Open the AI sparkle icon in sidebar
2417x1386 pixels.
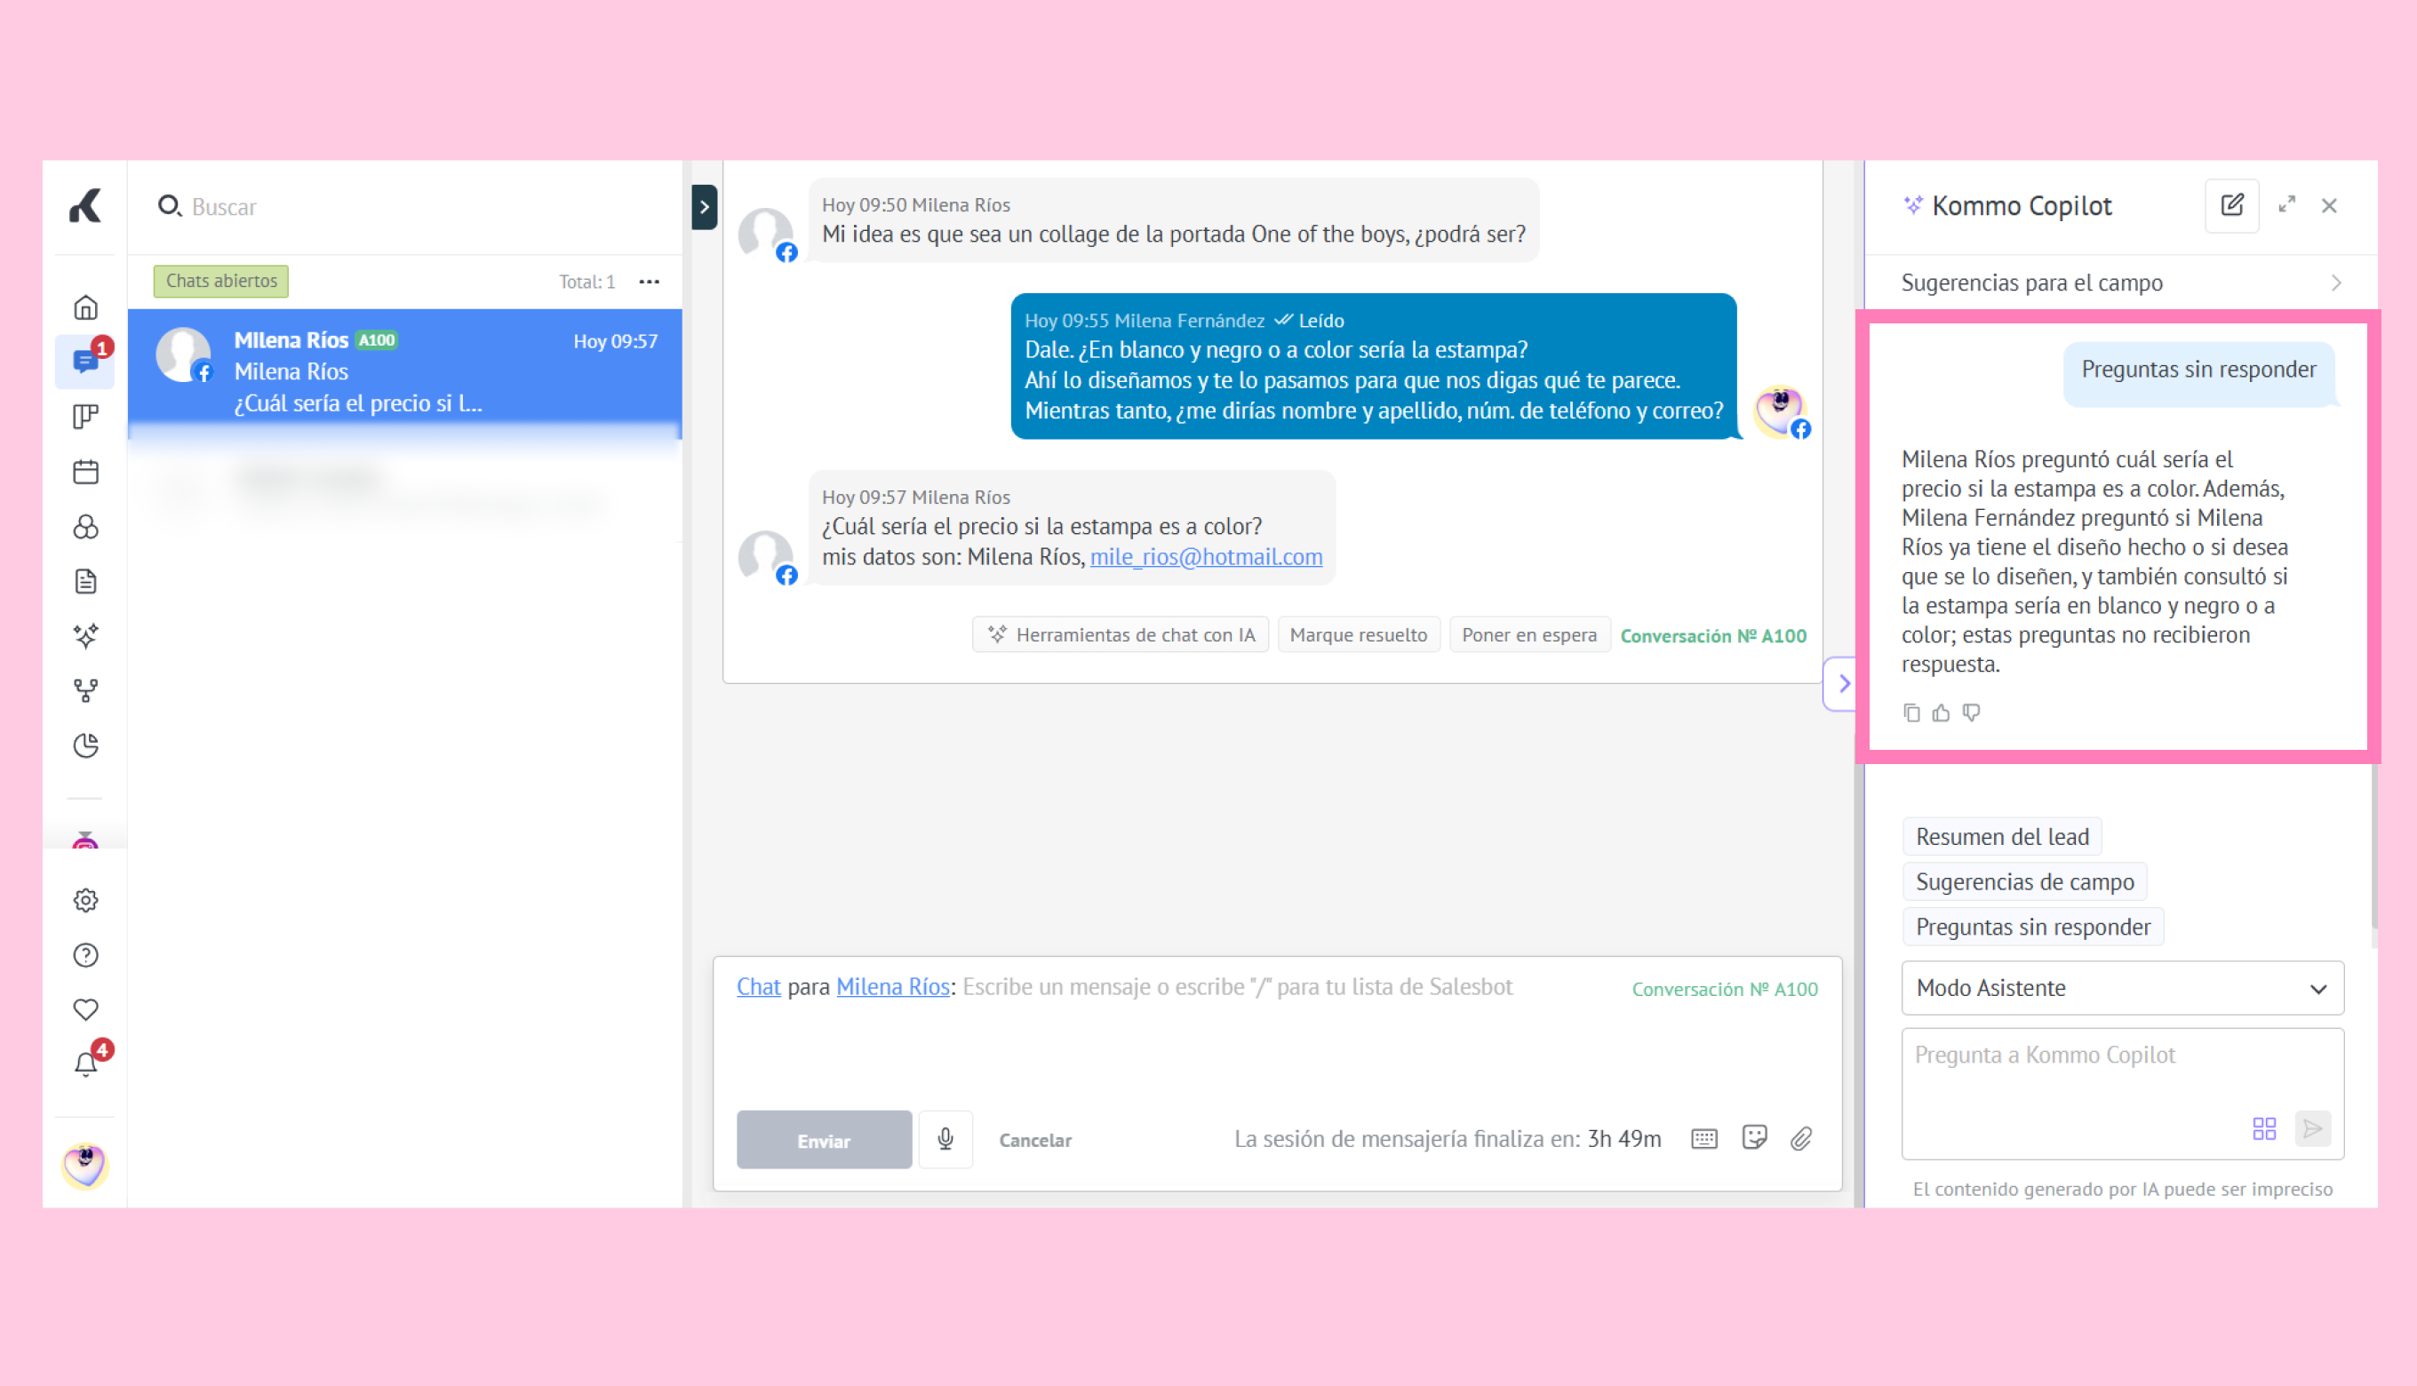click(85, 636)
